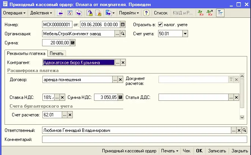The image size is (251, 155).
Task: Click the ellipsis select button for Счет расчетов
Action: [64, 115]
